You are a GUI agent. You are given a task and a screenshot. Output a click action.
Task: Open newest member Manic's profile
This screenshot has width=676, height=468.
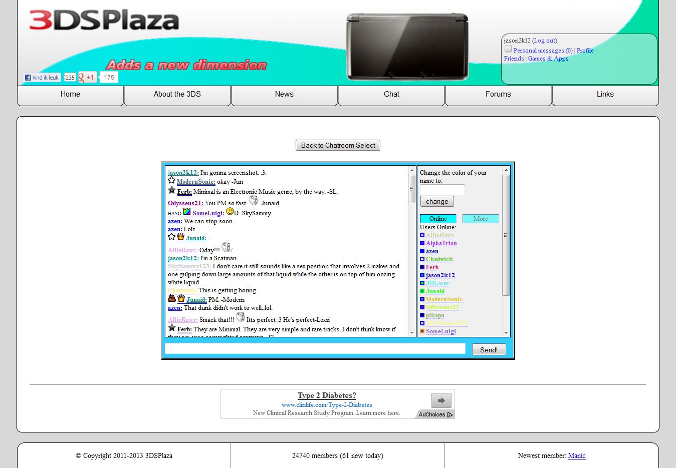(577, 455)
